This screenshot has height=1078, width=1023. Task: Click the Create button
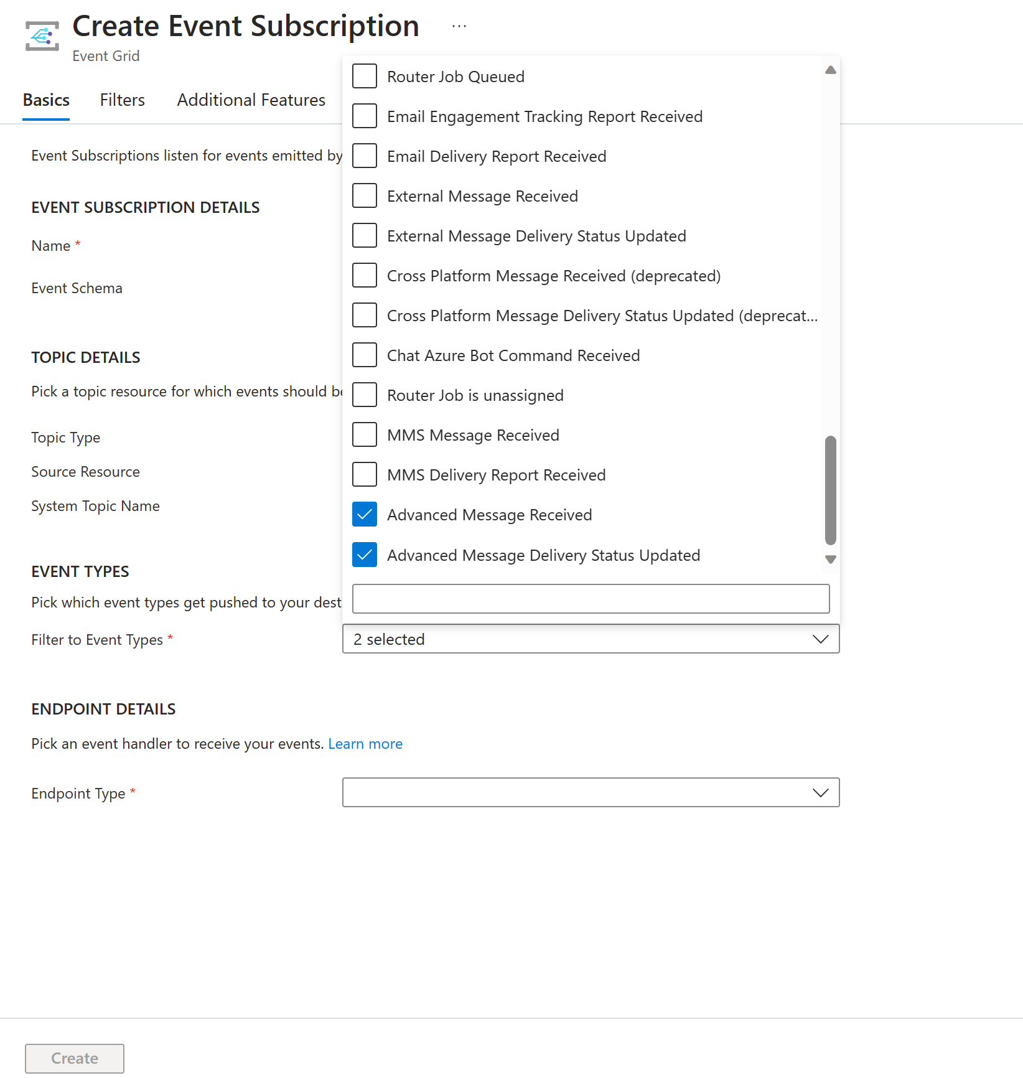pyautogui.click(x=75, y=1058)
